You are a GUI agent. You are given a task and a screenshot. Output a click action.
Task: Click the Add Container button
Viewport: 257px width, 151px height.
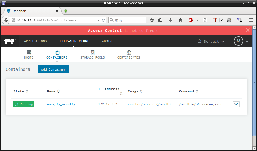[x=53, y=69]
